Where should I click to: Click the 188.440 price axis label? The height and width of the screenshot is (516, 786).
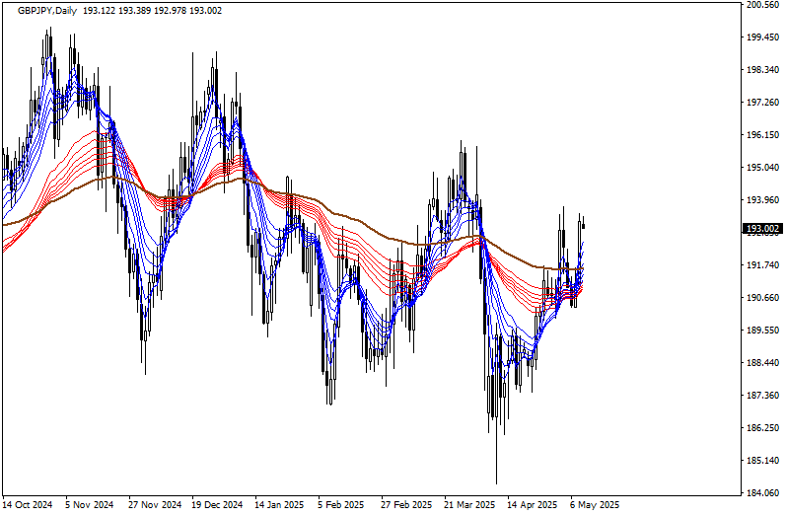point(763,363)
